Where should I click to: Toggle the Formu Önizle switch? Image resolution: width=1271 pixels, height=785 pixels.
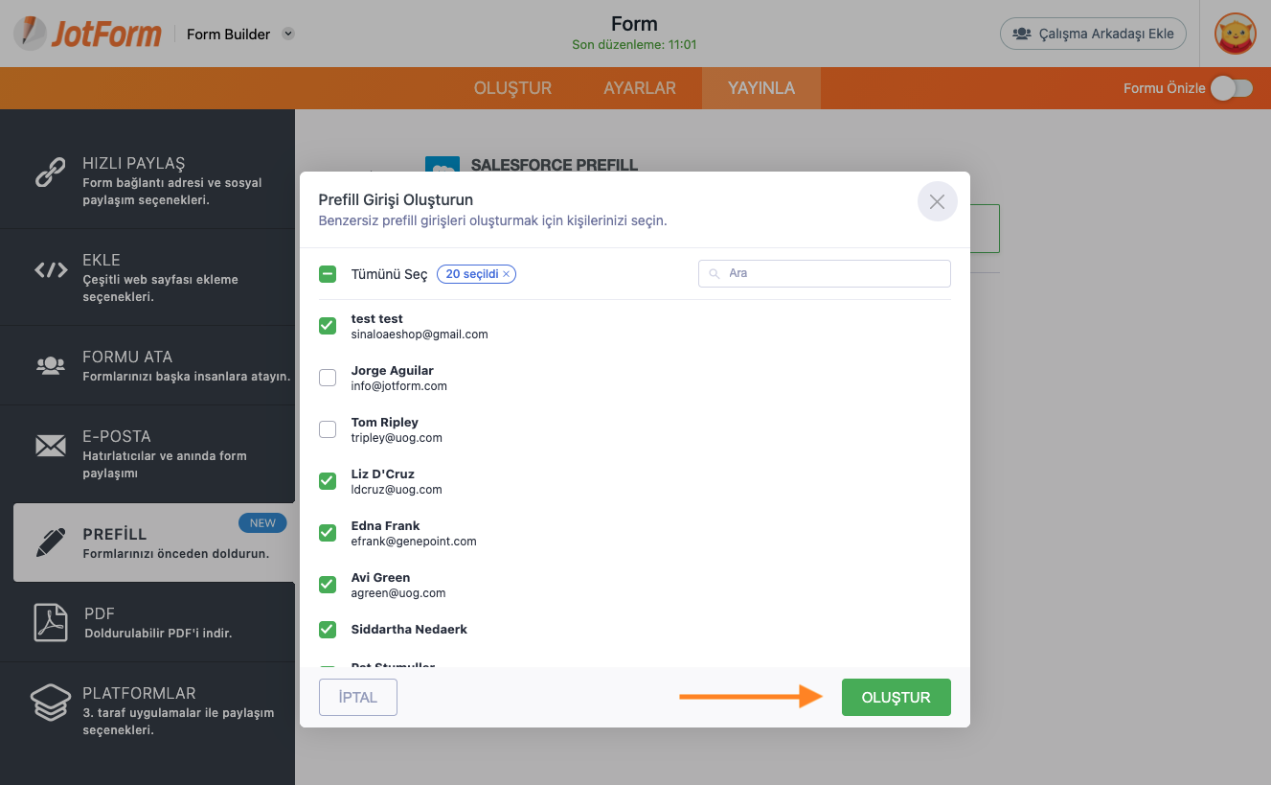pyautogui.click(x=1232, y=88)
